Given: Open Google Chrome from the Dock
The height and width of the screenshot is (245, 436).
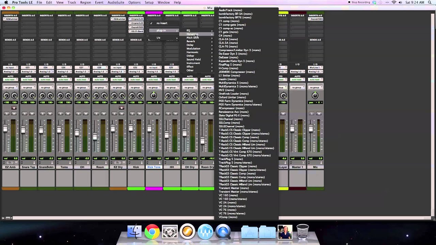Looking at the screenshot, I should (152, 232).
